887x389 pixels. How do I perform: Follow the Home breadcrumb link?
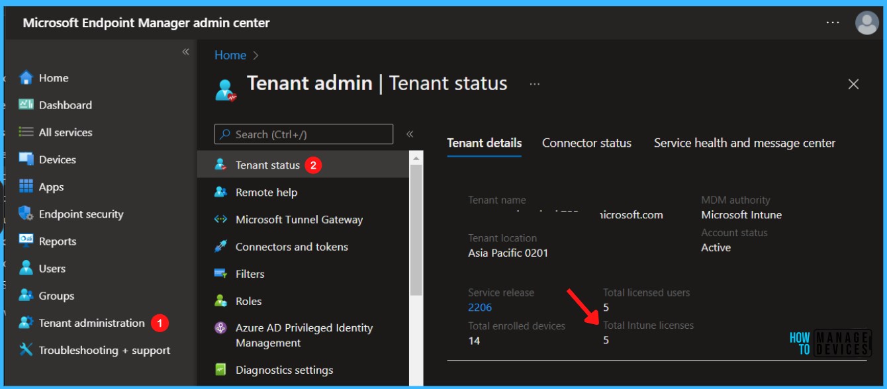click(x=230, y=55)
